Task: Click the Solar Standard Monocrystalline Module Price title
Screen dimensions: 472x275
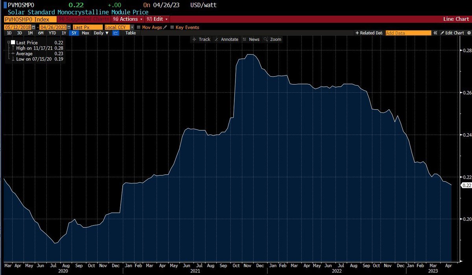Action: [78, 12]
